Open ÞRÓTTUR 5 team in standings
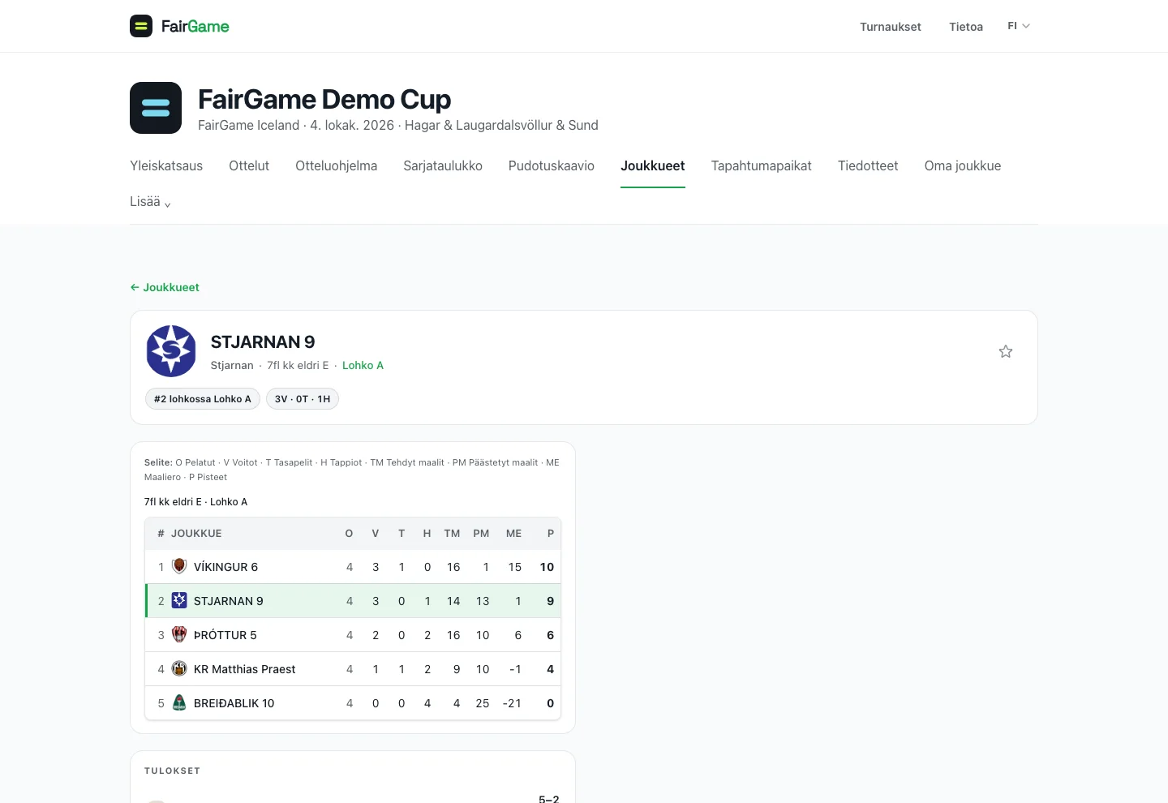The image size is (1168, 803). click(225, 635)
